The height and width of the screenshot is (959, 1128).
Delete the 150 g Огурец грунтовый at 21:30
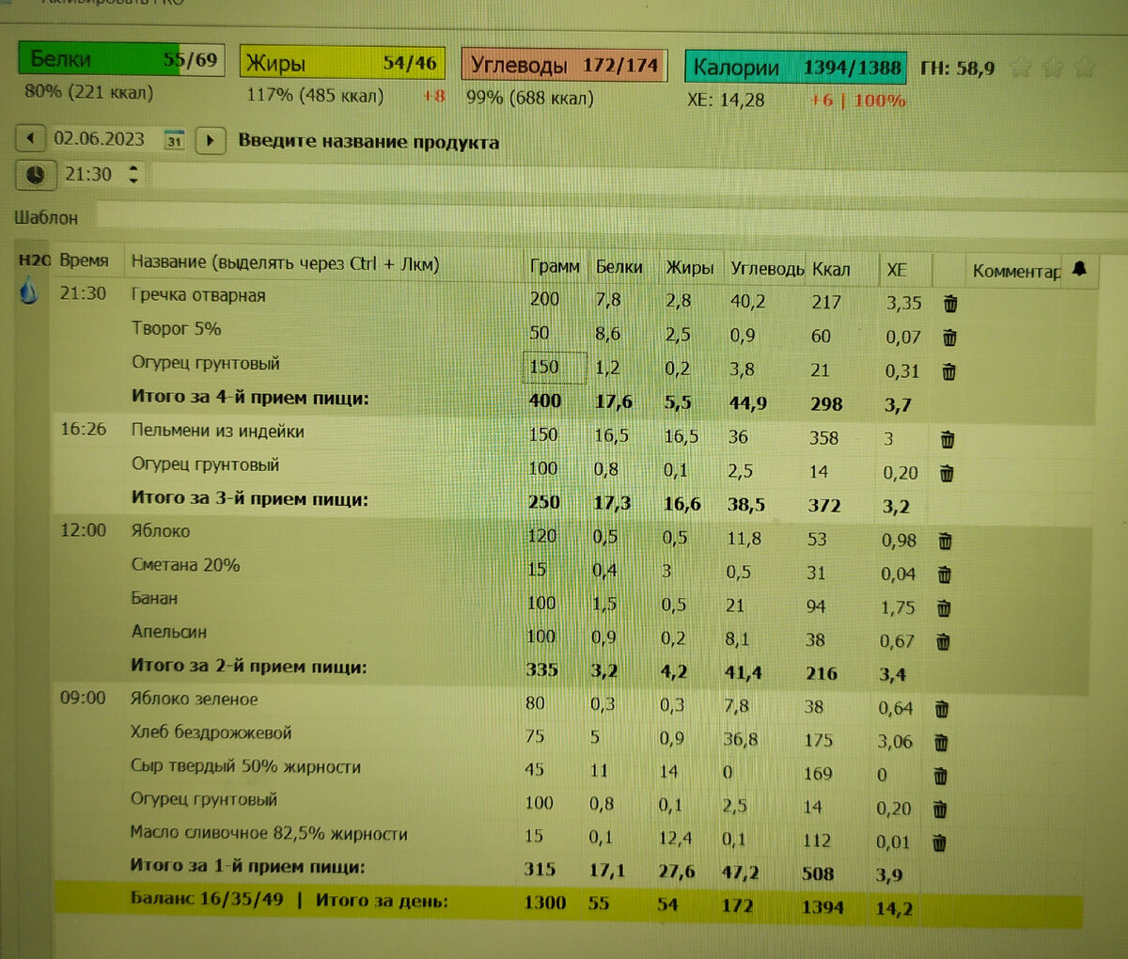[948, 371]
